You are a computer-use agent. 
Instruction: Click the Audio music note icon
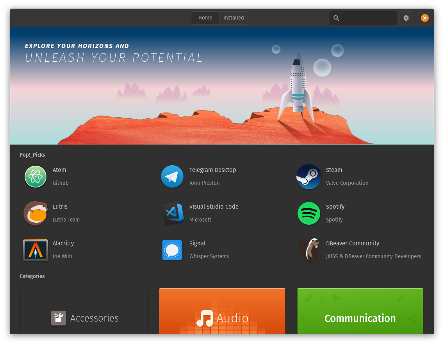205,318
